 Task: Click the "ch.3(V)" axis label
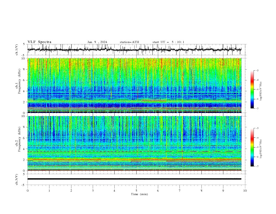[x=17, y=179]
